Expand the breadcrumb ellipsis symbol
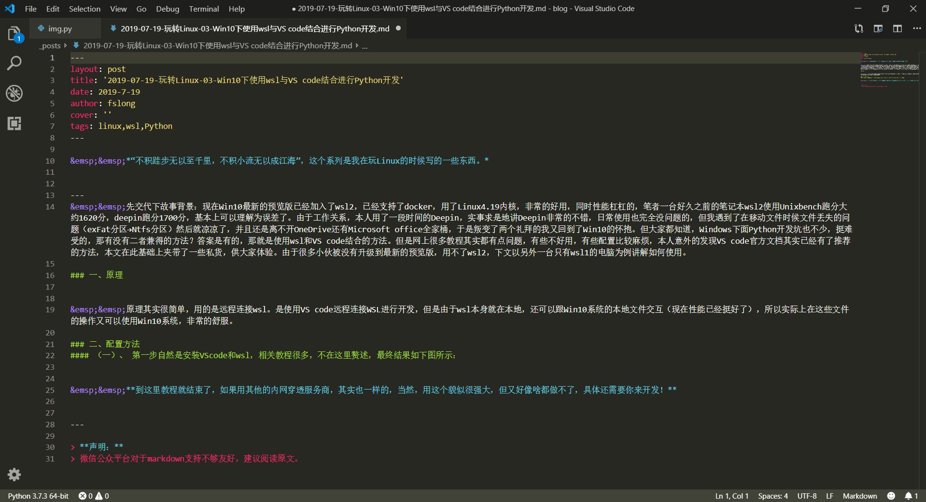926x502 pixels. [x=365, y=46]
